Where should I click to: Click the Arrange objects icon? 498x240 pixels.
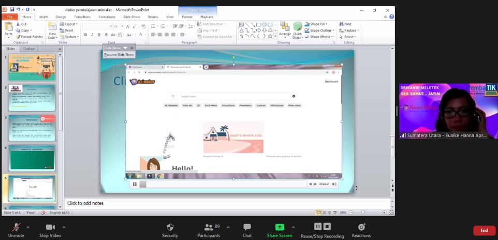(x=285, y=26)
